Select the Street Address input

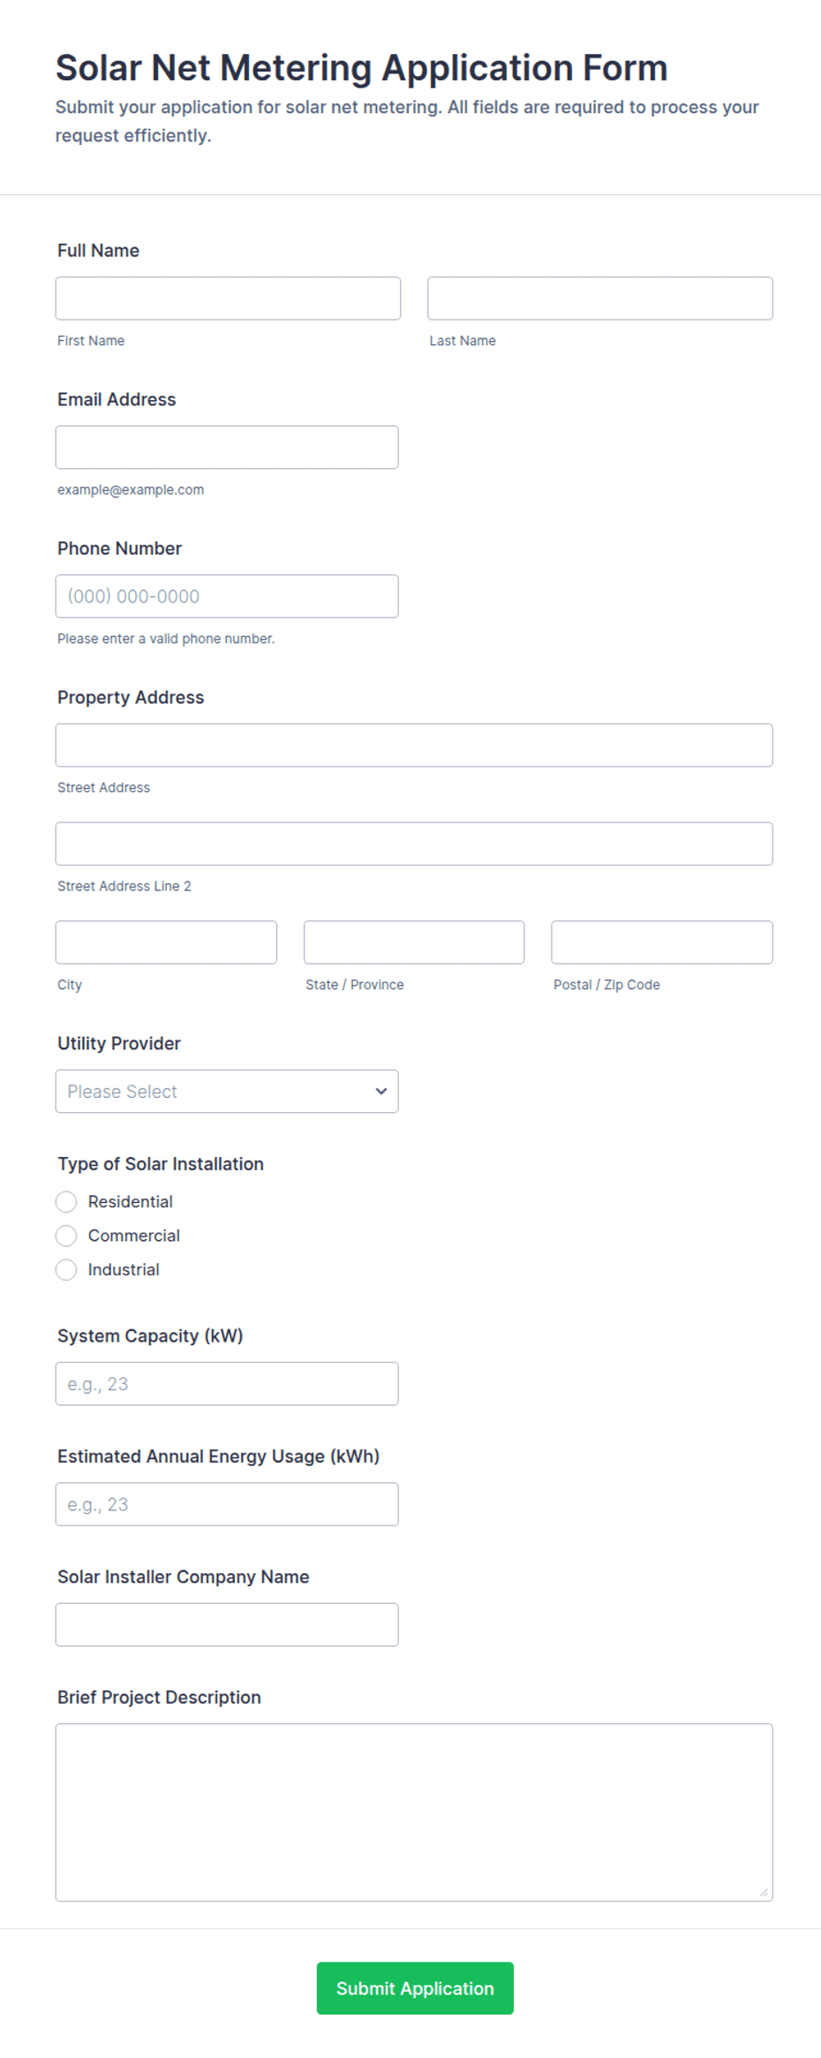tap(414, 745)
